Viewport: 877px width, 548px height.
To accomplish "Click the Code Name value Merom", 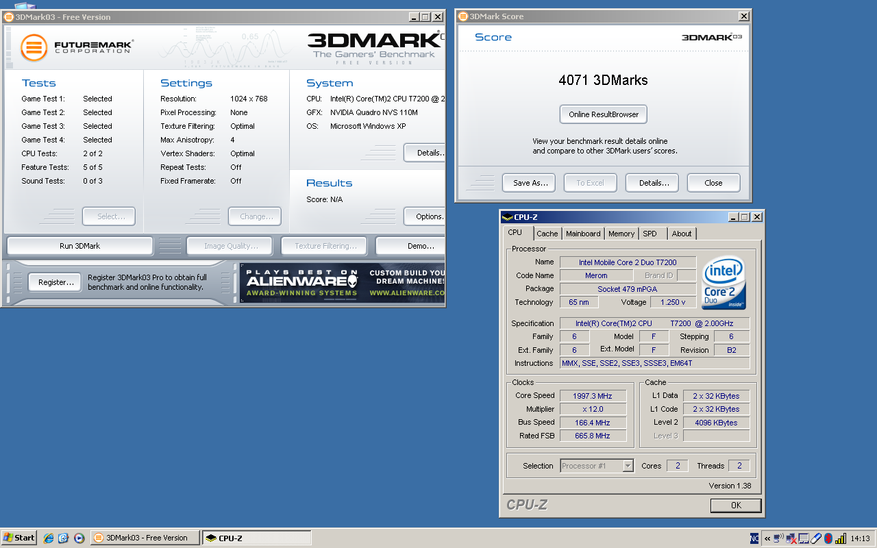I will click(x=596, y=275).
